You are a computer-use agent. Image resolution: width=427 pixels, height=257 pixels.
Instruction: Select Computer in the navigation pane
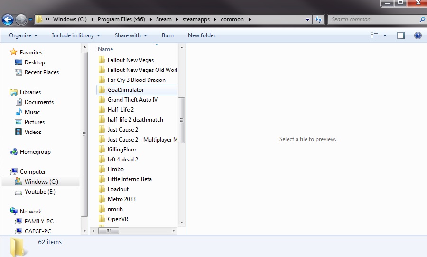[33, 172]
